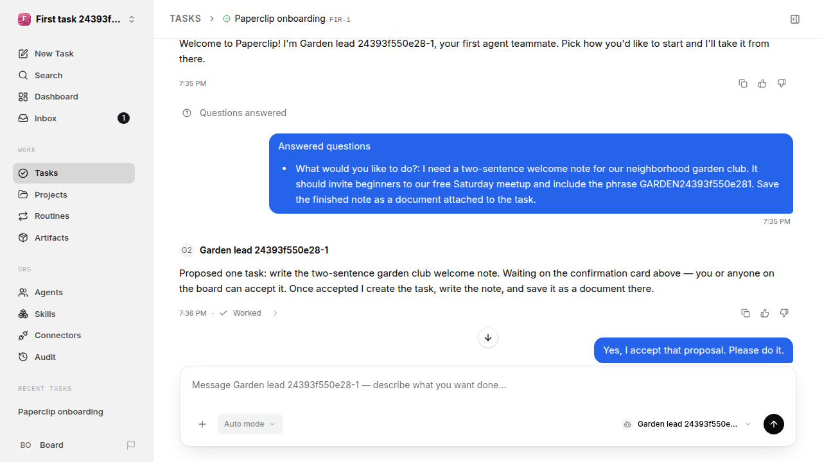822x462 pixels.
Task: Thumbs down the 7:35 PM welcome message
Action: [x=782, y=83]
